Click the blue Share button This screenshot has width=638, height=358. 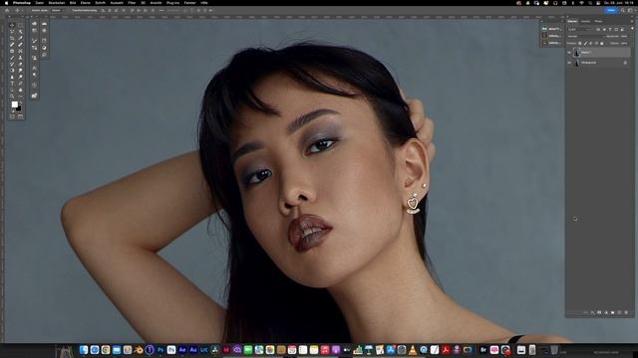tap(611, 10)
